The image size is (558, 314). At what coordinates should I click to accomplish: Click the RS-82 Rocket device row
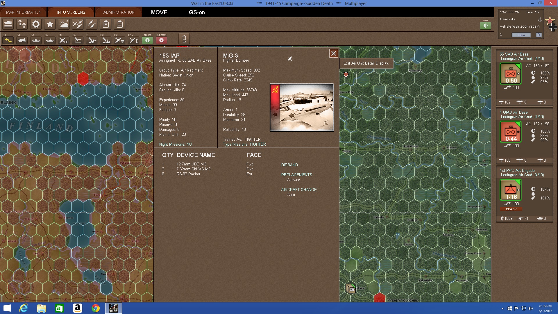click(208, 174)
